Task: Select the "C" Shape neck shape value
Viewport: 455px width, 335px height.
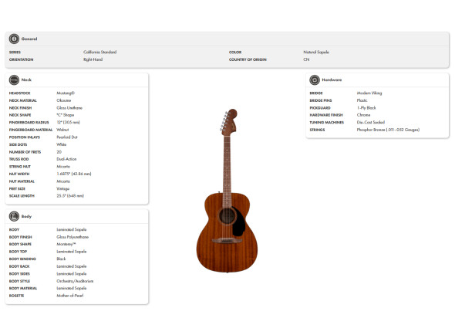Action: click(66, 115)
